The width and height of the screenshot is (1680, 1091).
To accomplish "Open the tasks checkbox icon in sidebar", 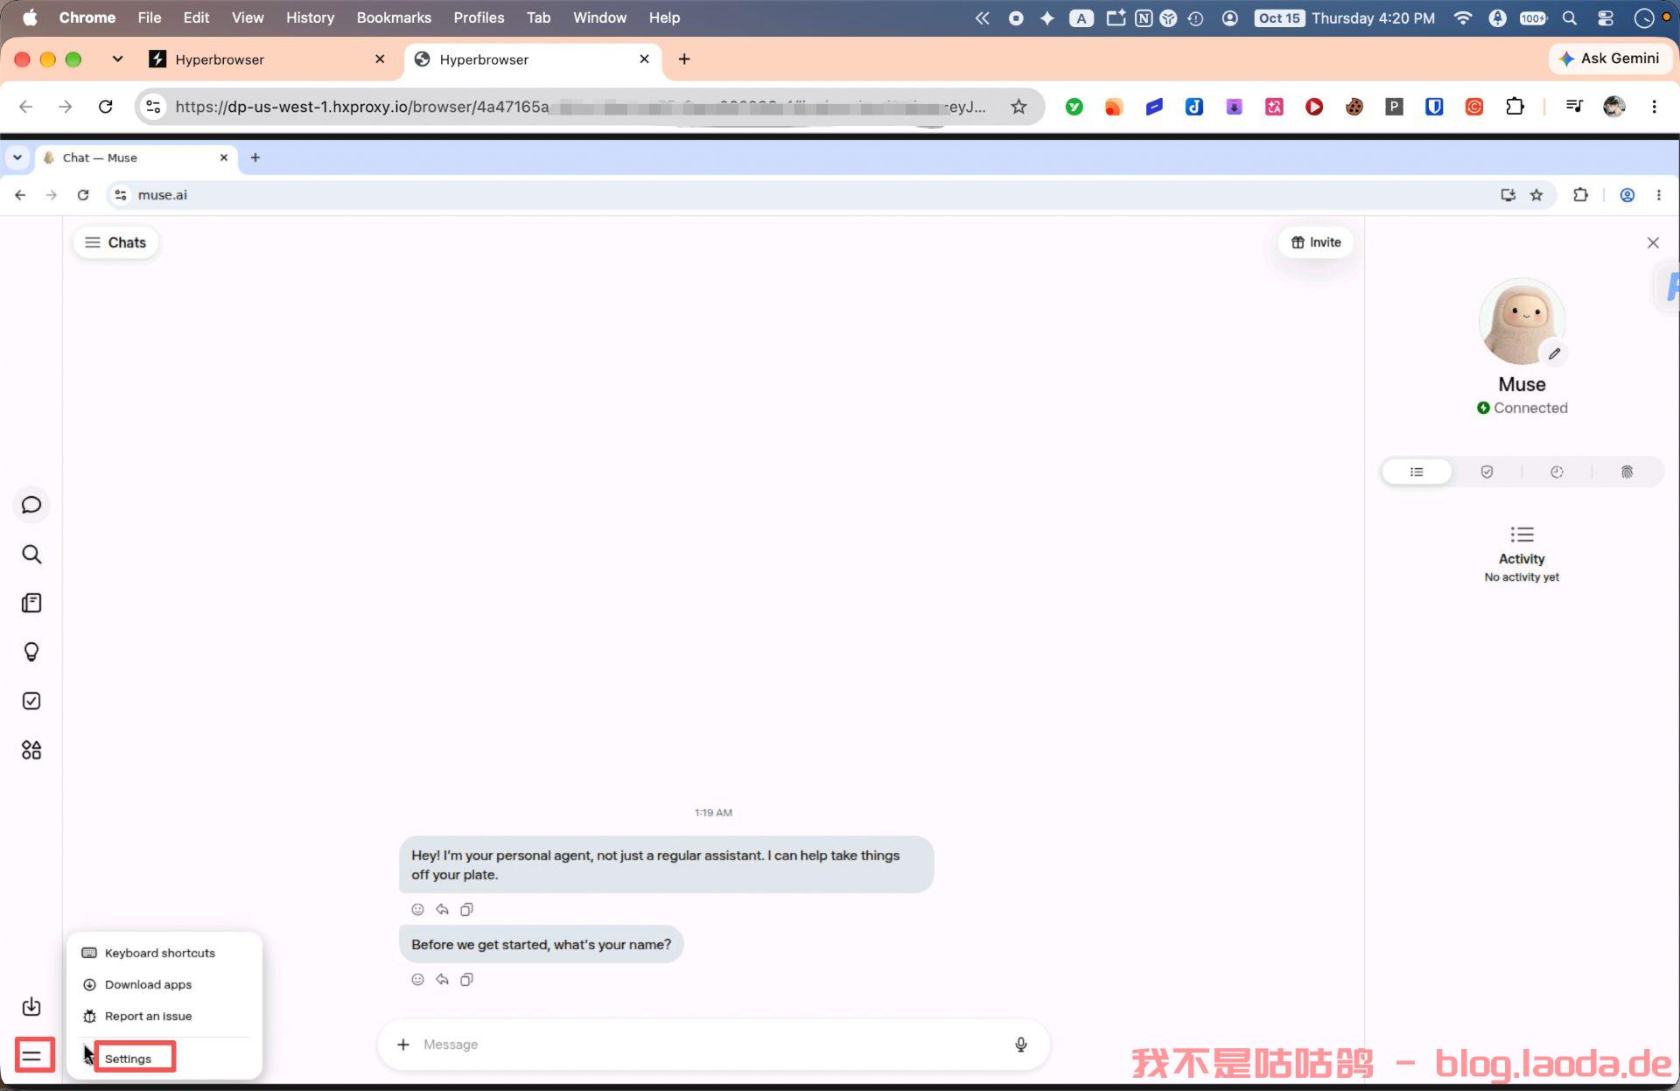I will point(31,701).
